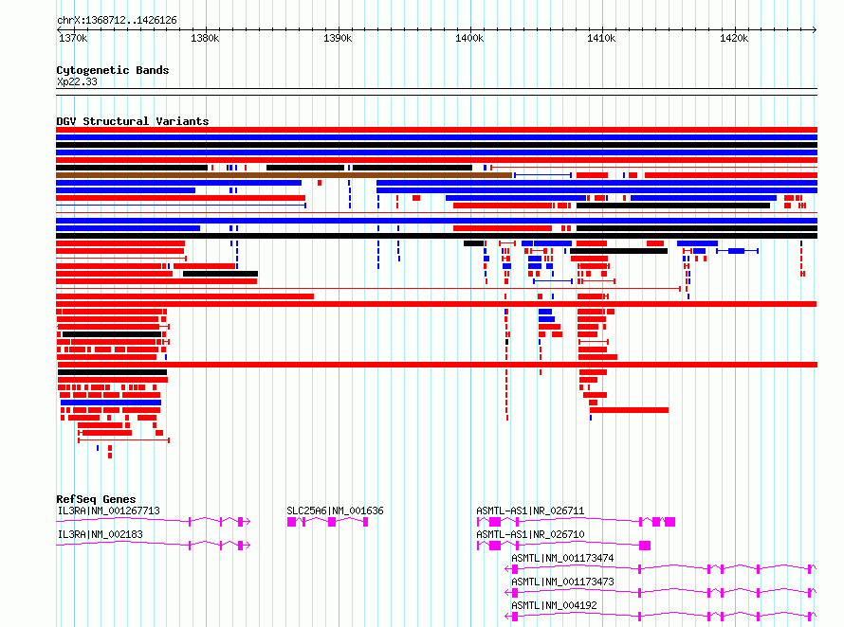Click the ASMTL NM_001173474 transcript glyph

(661, 569)
